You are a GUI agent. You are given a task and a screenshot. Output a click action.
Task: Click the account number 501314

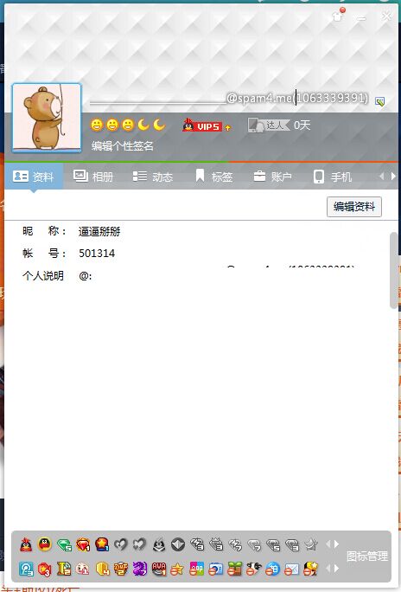click(x=97, y=254)
